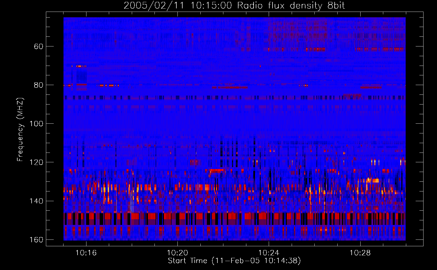The width and height of the screenshot is (437, 270).
Task: Click the 10:20 time tick label
Action: tap(177, 253)
